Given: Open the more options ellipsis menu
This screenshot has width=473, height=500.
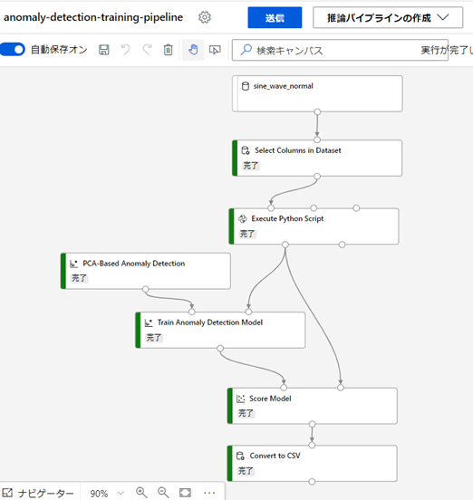Looking at the screenshot, I should (x=209, y=493).
